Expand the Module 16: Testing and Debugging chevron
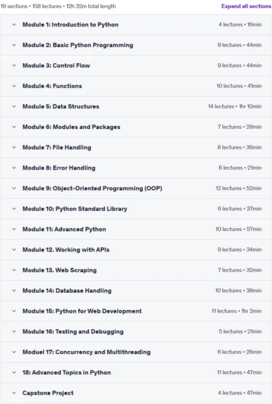The height and width of the screenshot is (404, 272). tap(14, 332)
